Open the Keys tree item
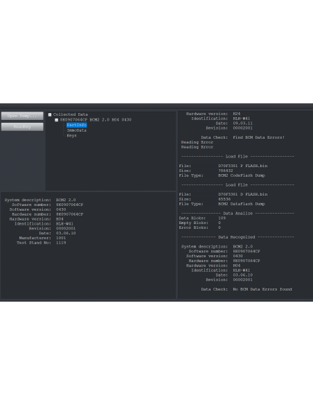 click(x=72, y=136)
